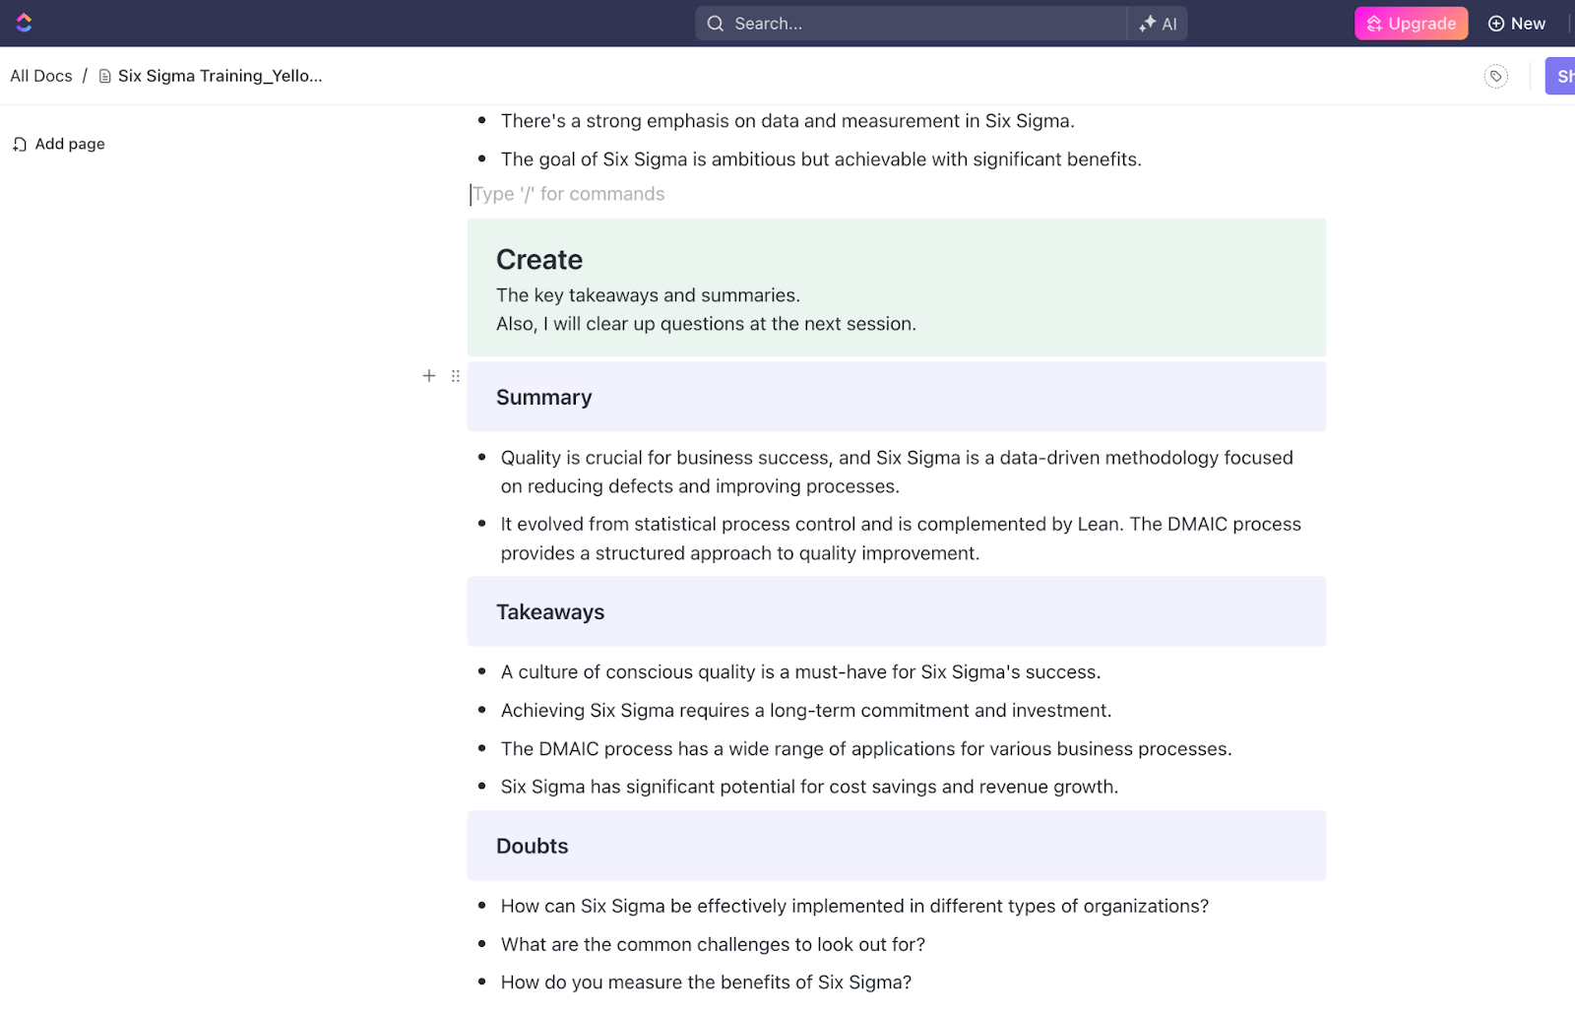Screen dimensions: 1575x1014
Task: Click the plus icon inside the New button
Action: point(1496,23)
